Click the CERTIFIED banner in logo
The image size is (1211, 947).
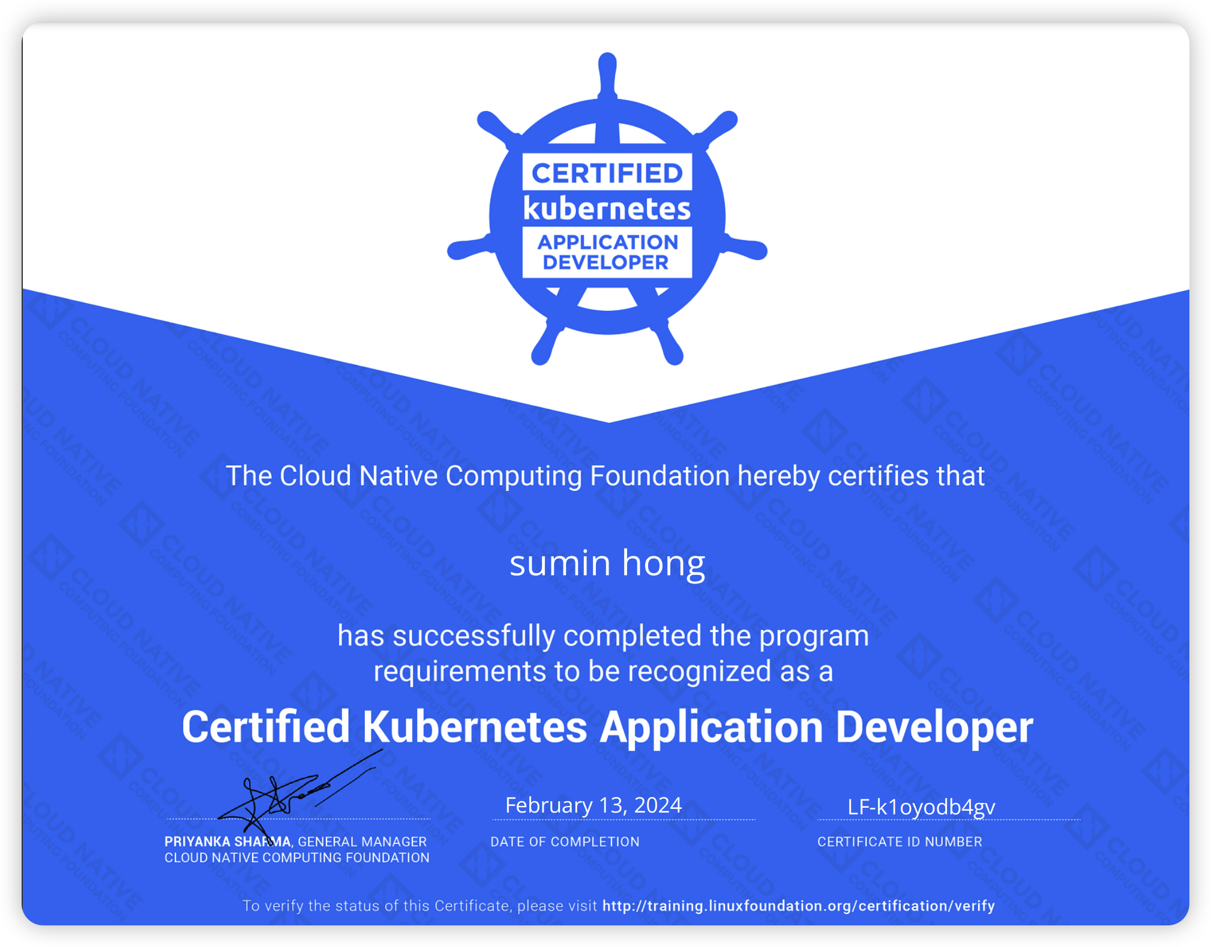coord(607,173)
